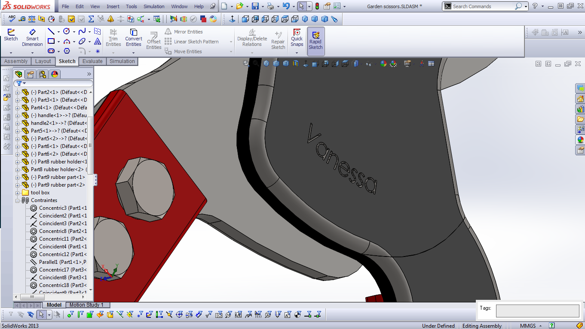
Task: Switch to the Assembly tab
Action: [x=16, y=61]
